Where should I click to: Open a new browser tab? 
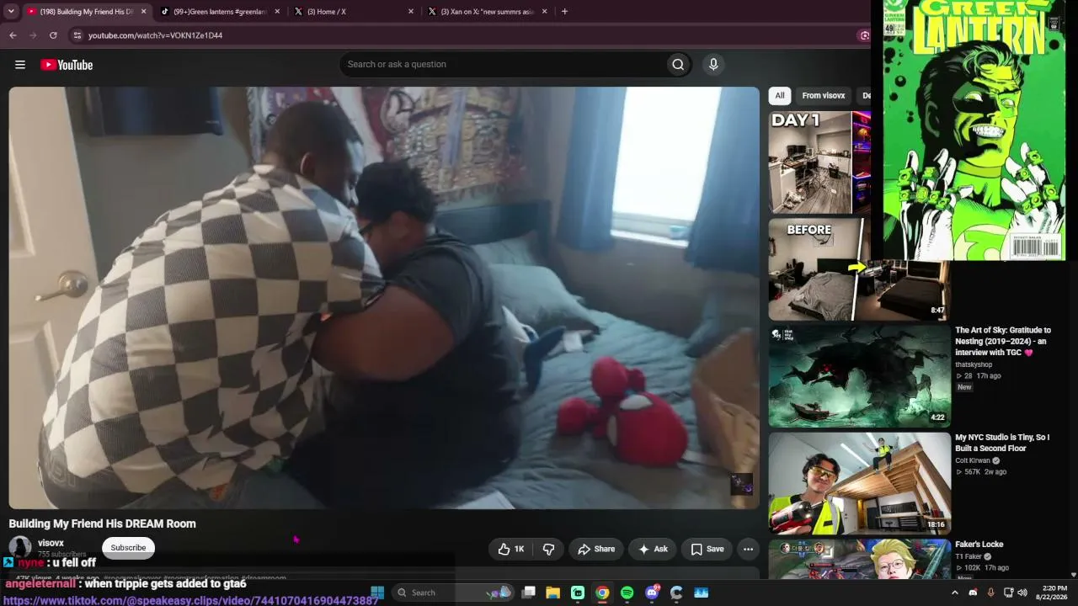point(564,12)
